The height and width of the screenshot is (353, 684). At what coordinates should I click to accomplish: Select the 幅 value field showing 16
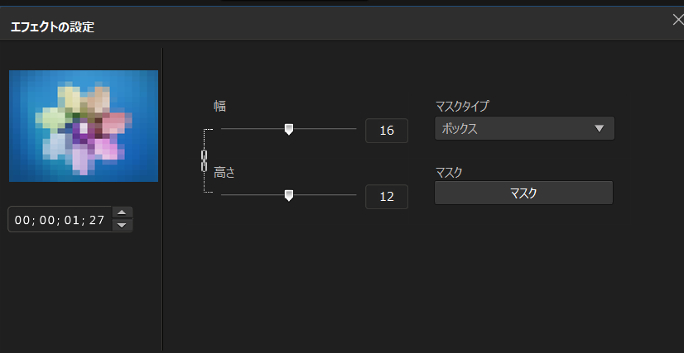387,131
